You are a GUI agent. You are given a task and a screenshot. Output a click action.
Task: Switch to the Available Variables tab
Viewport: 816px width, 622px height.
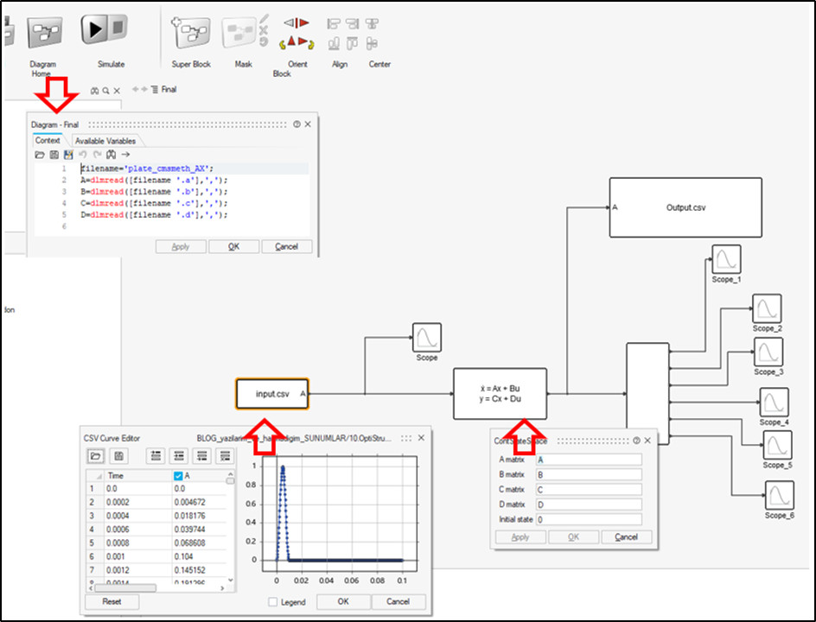[105, 141]
